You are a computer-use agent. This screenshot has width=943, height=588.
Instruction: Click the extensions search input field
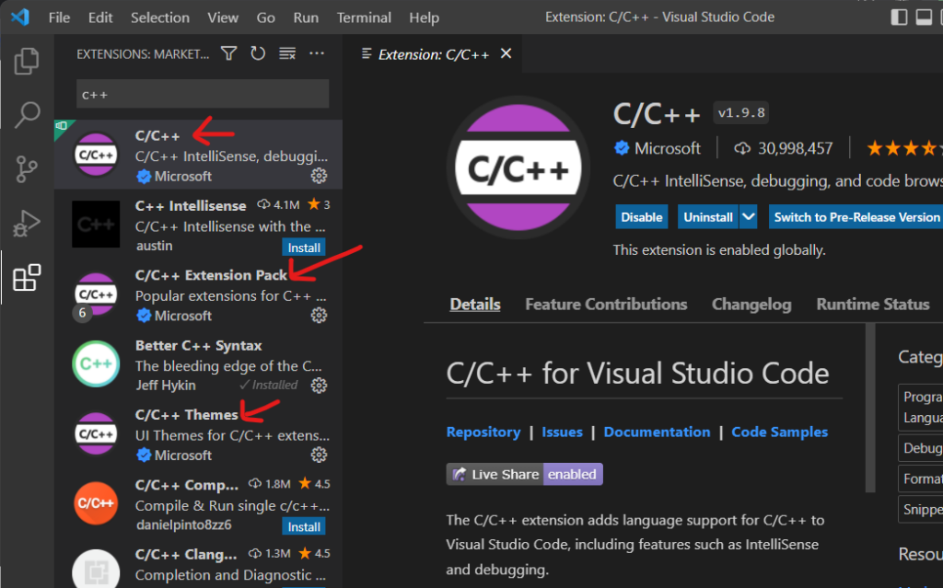202,94
